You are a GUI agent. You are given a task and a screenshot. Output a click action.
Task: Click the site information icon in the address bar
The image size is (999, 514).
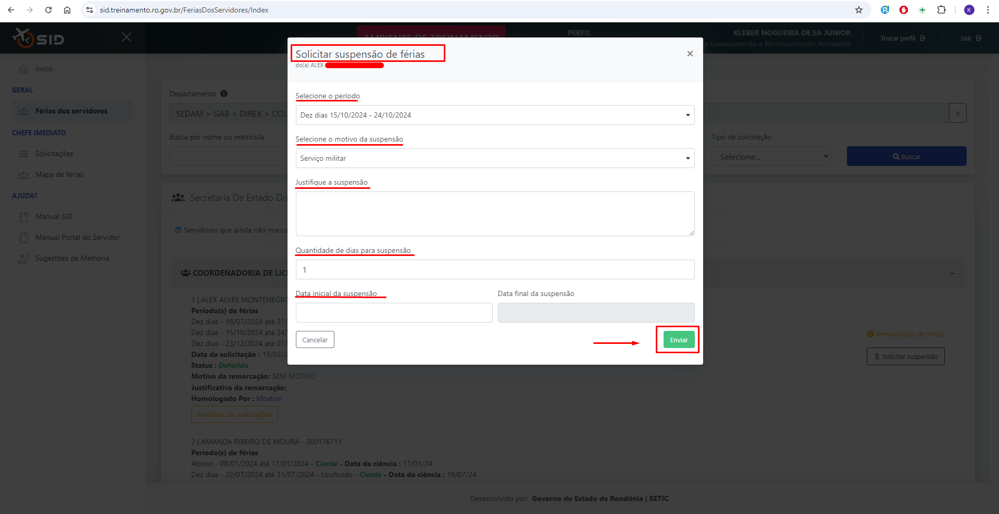coord(90,10)
